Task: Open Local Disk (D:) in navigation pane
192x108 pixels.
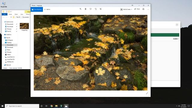Action: coord(11,59)
